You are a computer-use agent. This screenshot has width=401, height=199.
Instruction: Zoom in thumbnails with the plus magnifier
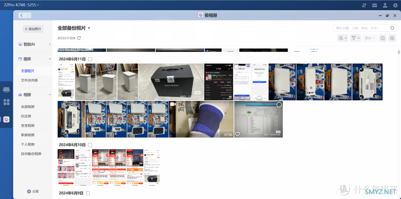click(392, 38)
